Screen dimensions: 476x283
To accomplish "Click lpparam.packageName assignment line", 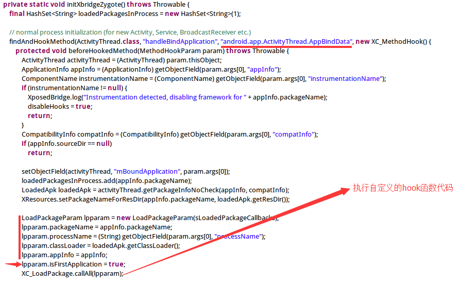I will pyautogui.click(x=97, y=227).
